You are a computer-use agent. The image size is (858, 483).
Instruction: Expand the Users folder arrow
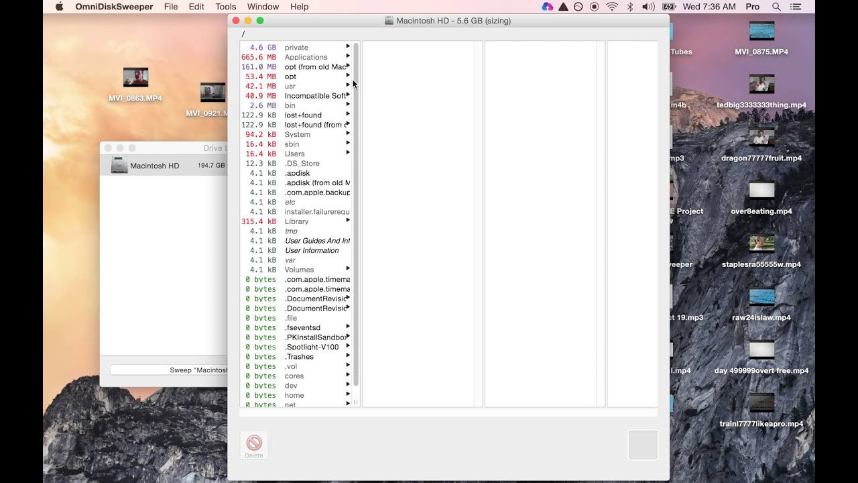coord(348,153)
